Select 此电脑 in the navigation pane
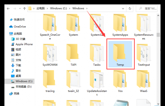 point(16,34)
